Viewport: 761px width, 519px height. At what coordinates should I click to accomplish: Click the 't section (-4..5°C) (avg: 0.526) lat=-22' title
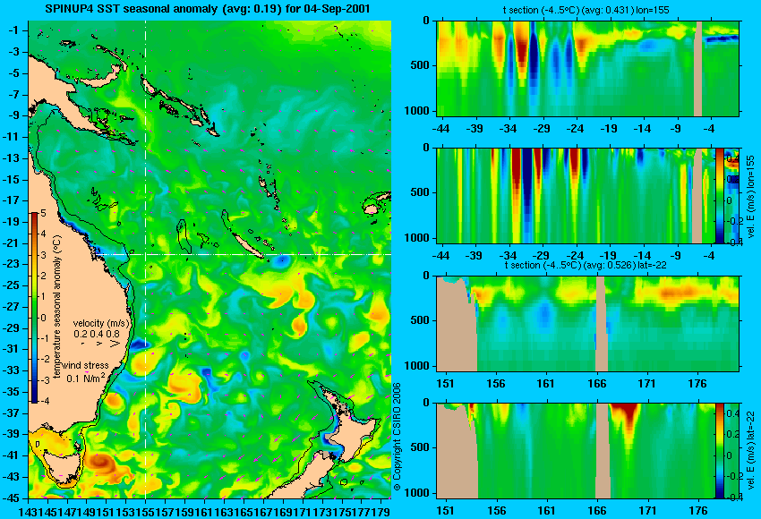(x=586, y=266)
